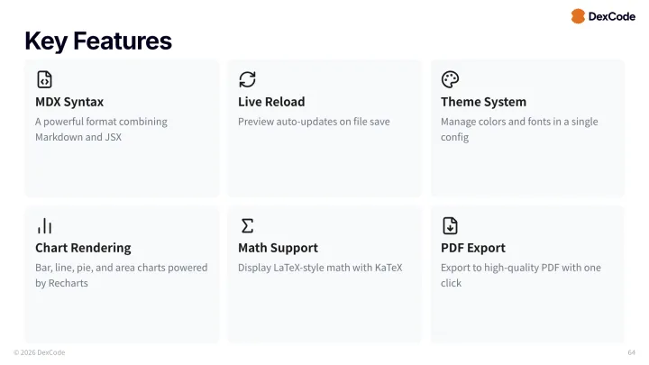Click the slide page number 64
The width and height of the screenshot is (649, 365).
point(631,352)
